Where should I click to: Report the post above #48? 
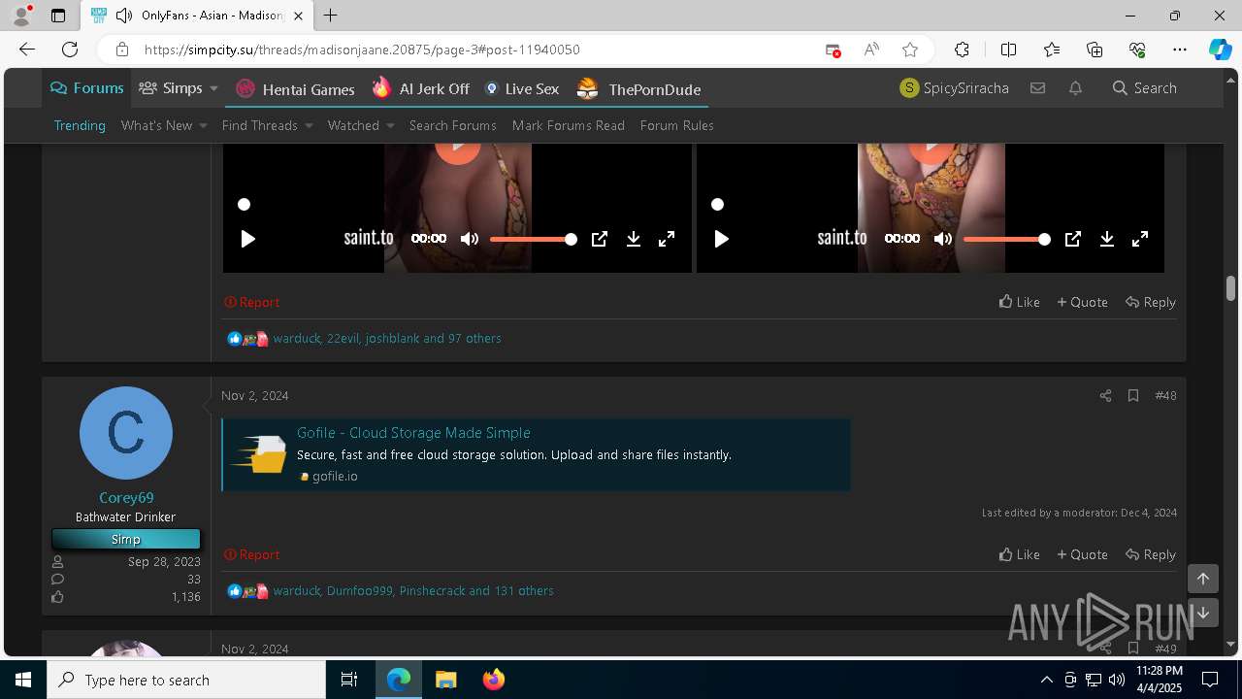point(251,302)
